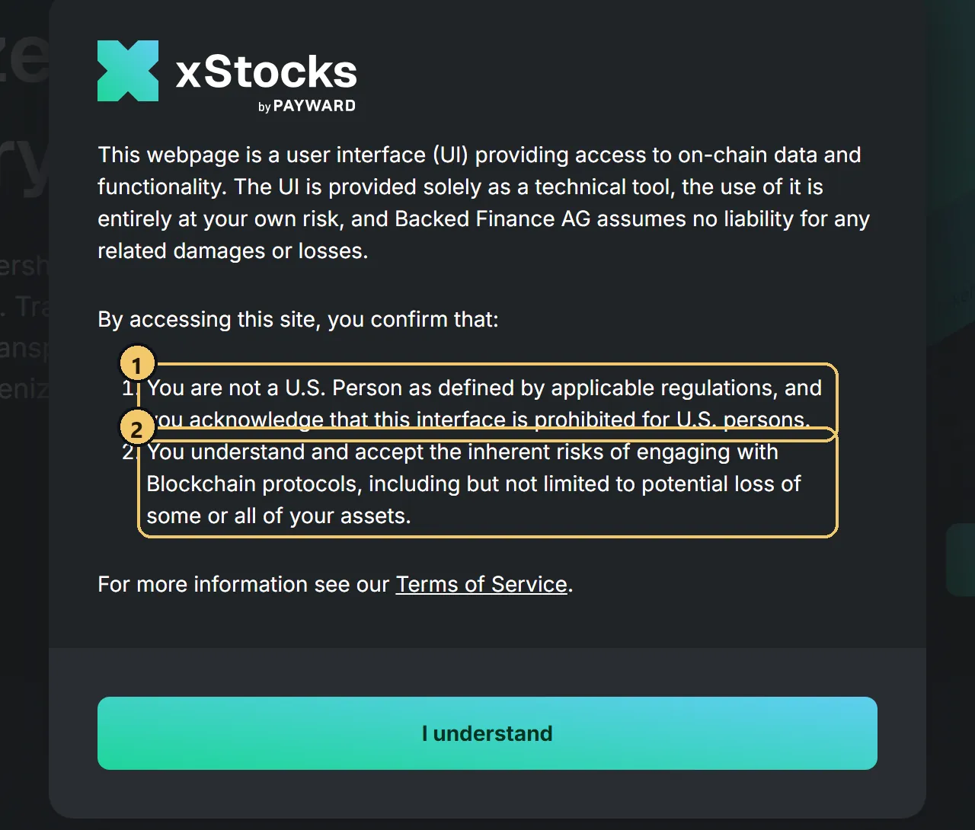
Task: Click the "By accessing this site" line
Action: pyautogui.click(x=298, y=319)
